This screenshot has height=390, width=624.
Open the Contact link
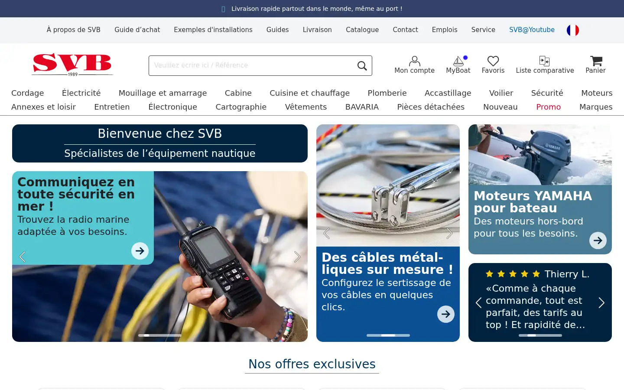pyautogui.click(x=405, y=30)
